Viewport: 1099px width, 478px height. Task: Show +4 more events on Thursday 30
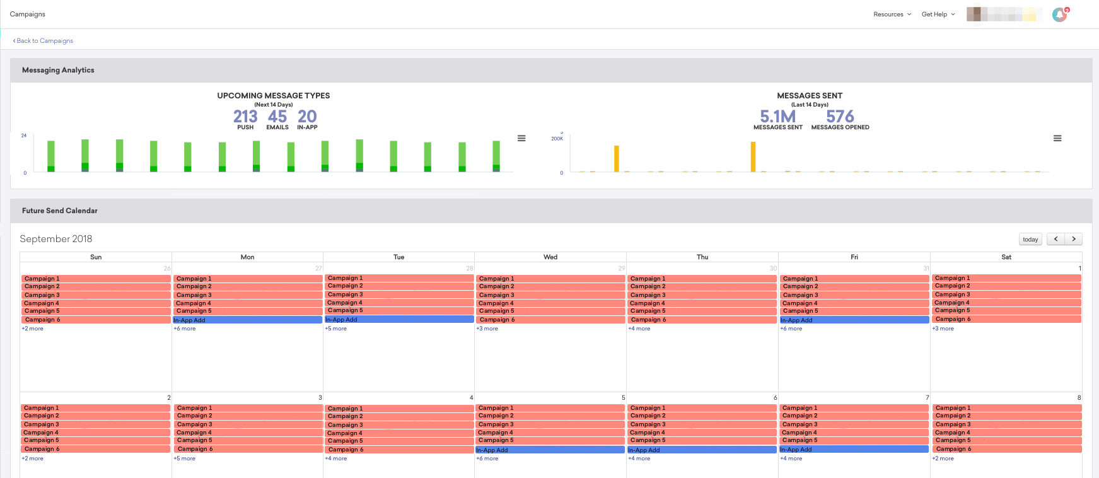pyautogui.click(x=639, y=329)
